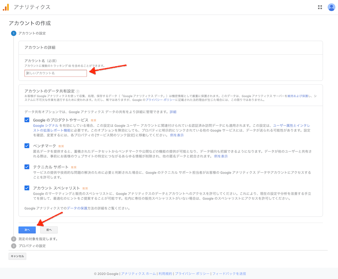This screenshot has height=279, width=338.
Task: Click the アカウント名（必須） label
Action: (x=41, y=61)
